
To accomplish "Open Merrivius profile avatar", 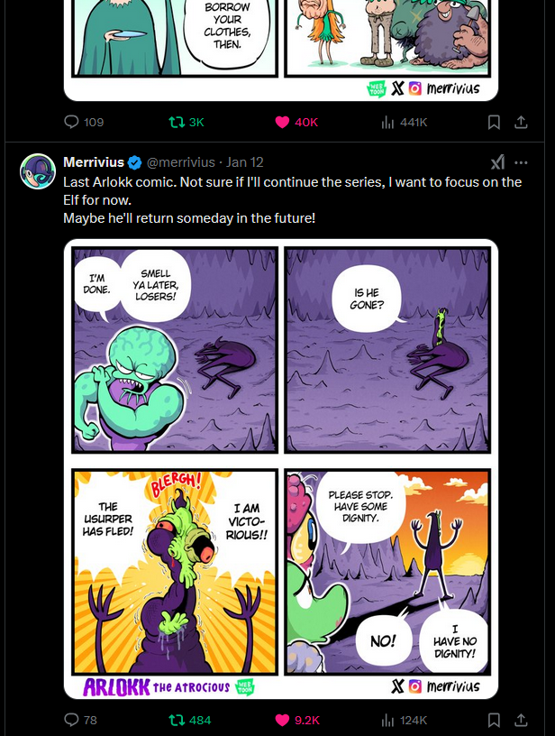I will pyautogui.click(x=38, y=171).
